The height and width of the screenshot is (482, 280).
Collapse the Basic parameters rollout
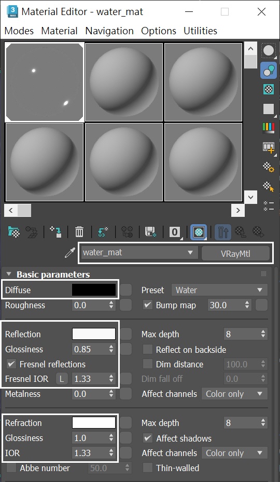(9, 274)
